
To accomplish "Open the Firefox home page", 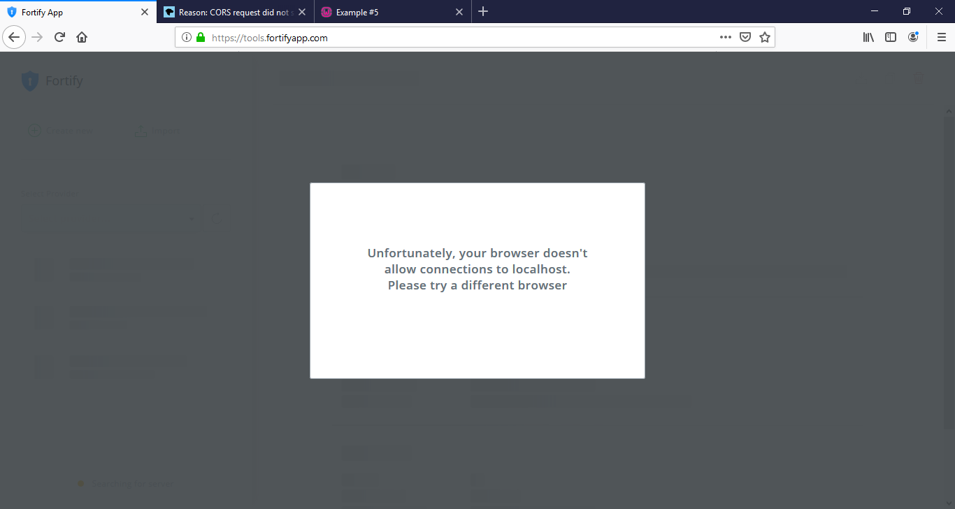I will (x=82, y=36).
